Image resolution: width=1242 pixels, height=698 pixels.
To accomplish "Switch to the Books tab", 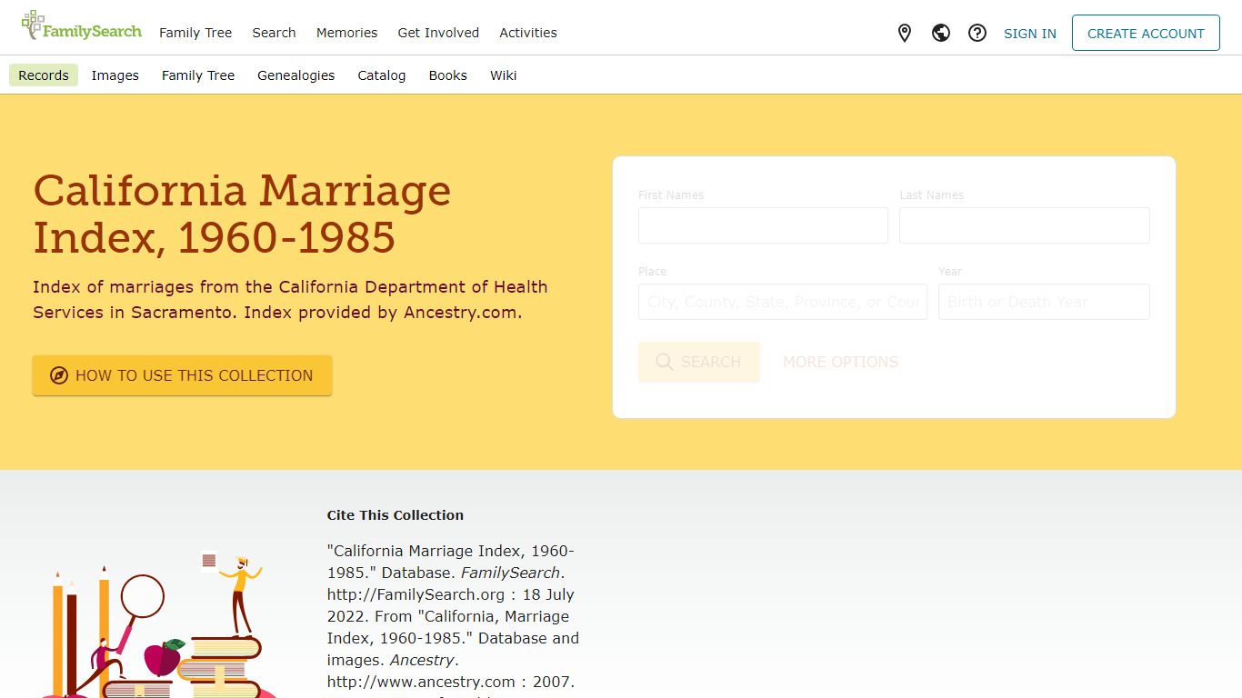I will 448,75.
